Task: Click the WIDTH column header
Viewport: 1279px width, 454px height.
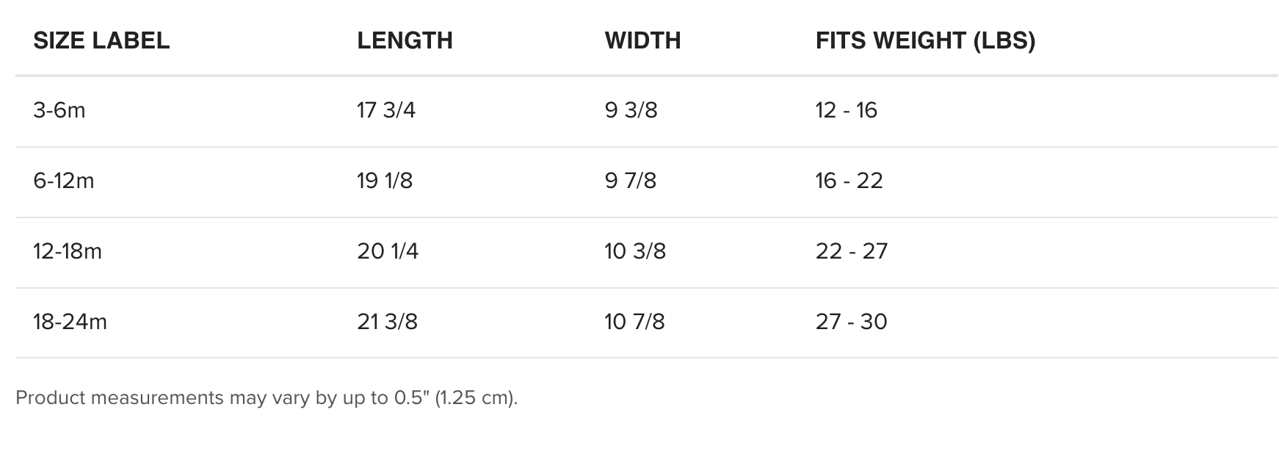Action: 642,40
